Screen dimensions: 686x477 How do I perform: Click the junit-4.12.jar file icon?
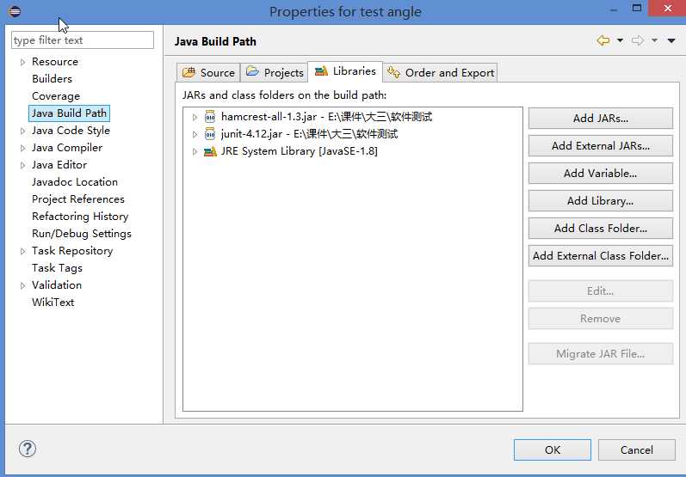[210, 134]
